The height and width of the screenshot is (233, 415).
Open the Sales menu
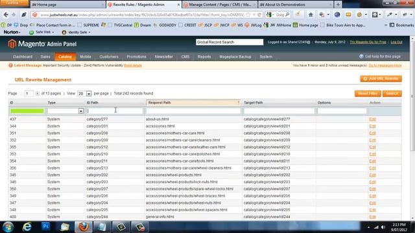[45, 57]
